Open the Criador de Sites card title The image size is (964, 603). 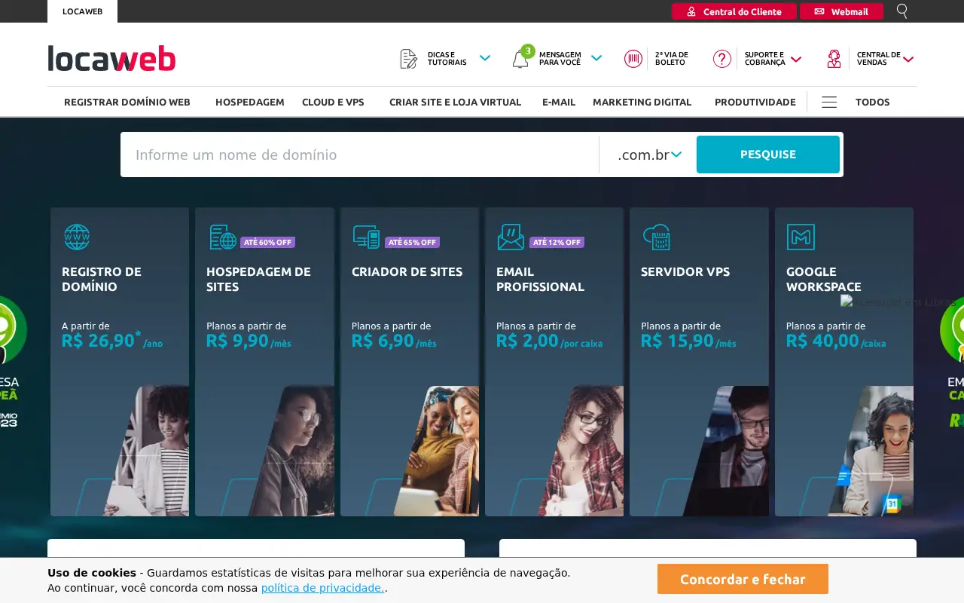click(407, 271)
